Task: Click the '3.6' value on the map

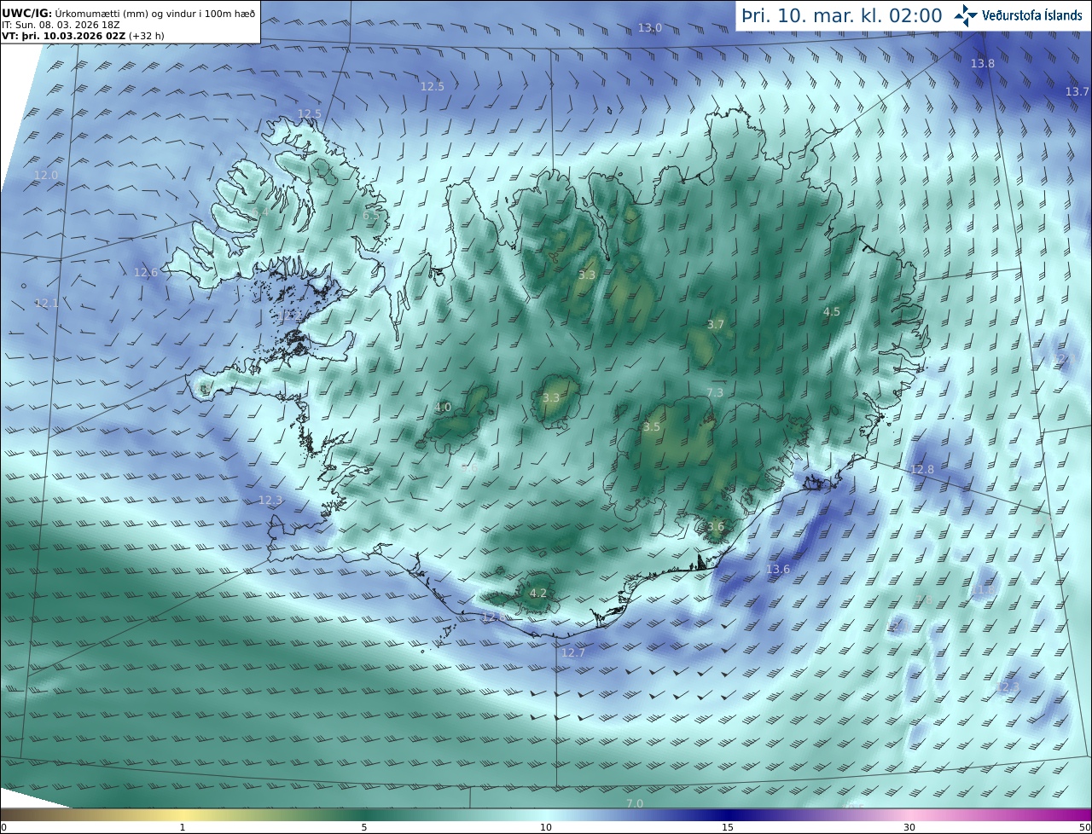Action: click(715, 527)
